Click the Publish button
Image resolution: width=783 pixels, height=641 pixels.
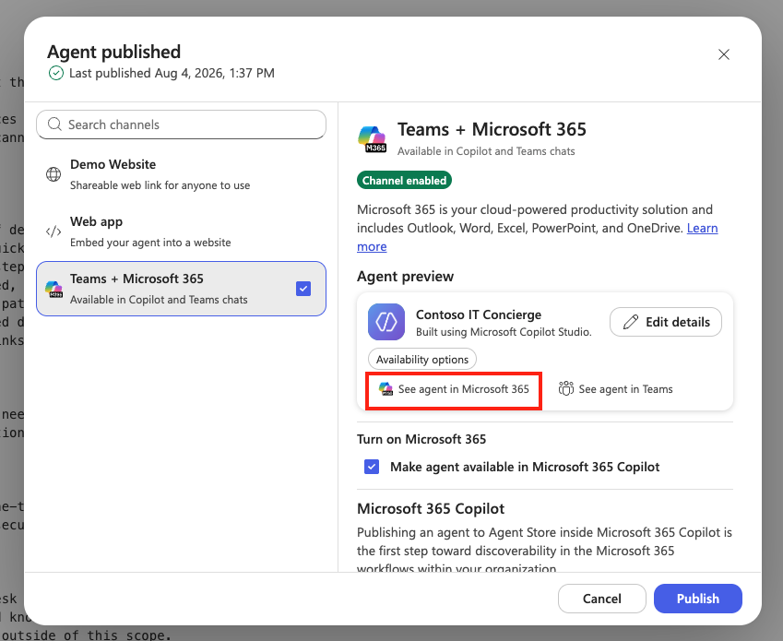pyautogui.click(x=697, y=599)
